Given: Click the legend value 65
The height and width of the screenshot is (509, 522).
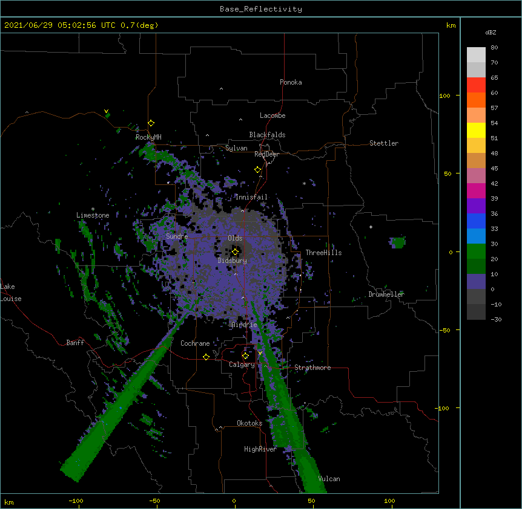Looking at the screenshot, I should (494, 78).
